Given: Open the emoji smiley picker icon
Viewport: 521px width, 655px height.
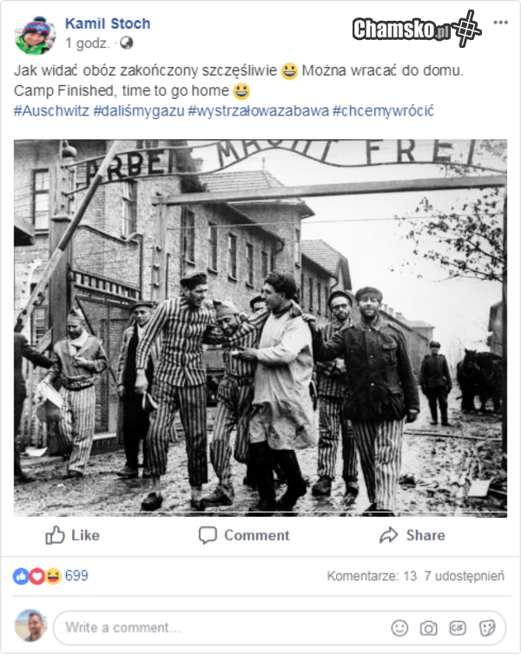Looking at the screenshot, I should [x=399, y=628].
